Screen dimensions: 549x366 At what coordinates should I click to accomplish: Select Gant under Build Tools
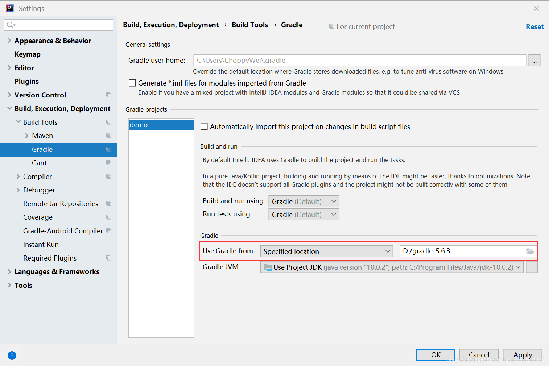pos(39,163)
